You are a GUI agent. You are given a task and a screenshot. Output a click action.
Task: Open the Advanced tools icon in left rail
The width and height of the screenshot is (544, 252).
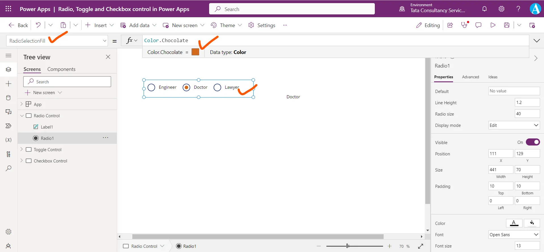click(x=8, y=154)
